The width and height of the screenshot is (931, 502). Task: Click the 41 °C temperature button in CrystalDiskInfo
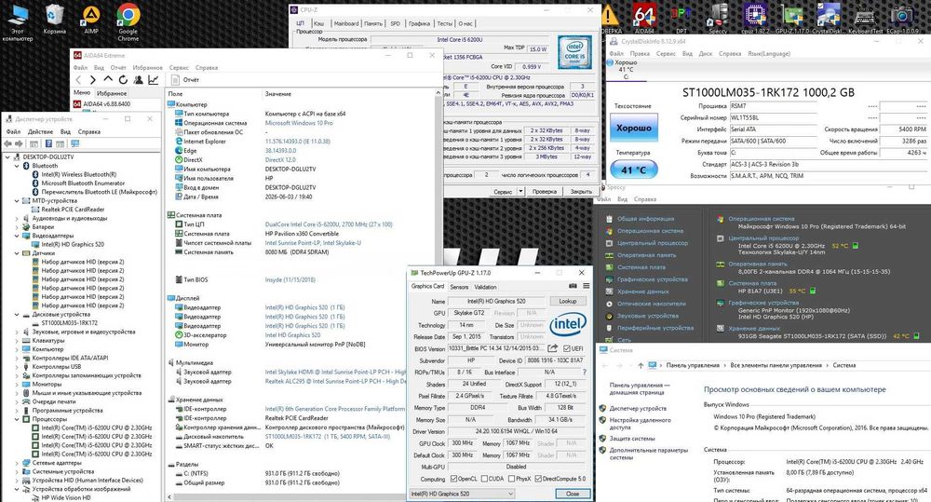click(633, 170)
